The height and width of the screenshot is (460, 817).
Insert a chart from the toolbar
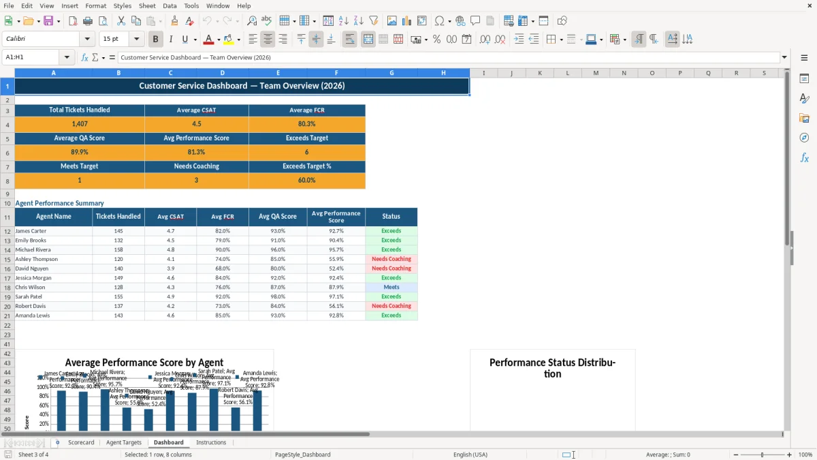point(407,21)
